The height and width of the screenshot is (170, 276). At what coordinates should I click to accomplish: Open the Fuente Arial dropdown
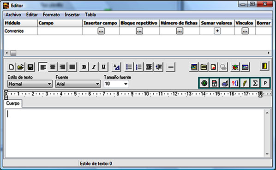point(78,84)
